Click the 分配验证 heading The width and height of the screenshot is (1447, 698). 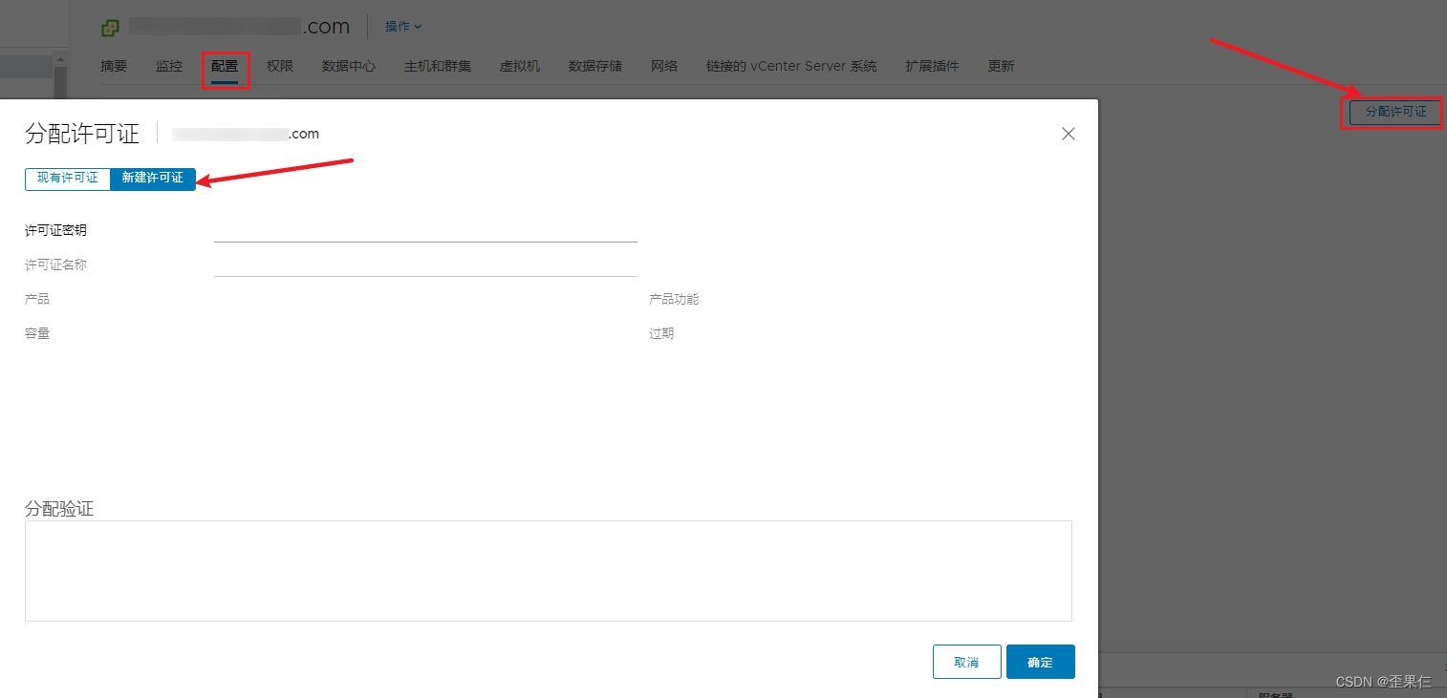[x=59, y=509]
